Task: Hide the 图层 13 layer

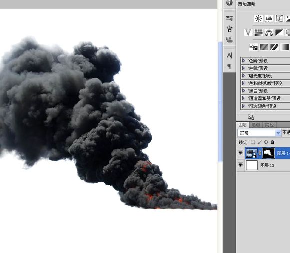Action: (x=240, y=165)
